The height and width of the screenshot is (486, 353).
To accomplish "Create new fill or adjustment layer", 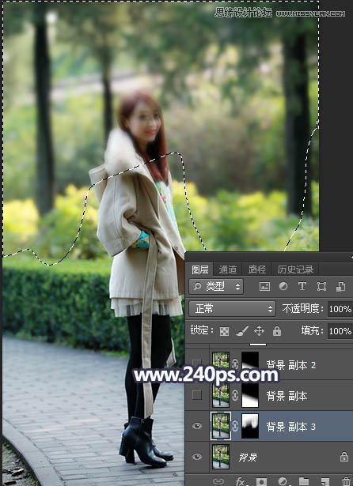I will coord(283,481).
